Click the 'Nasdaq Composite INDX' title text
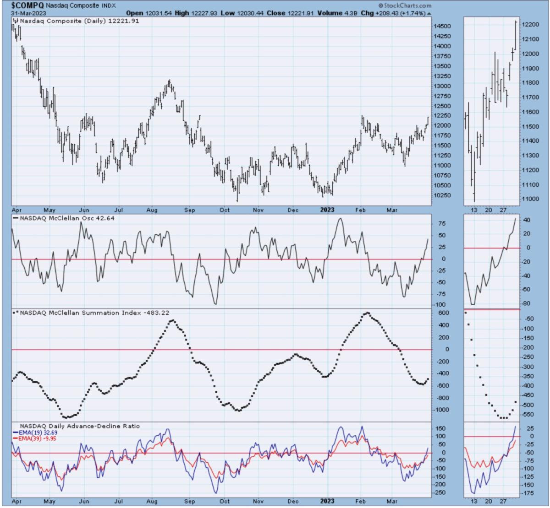This screenshot has height=508, width=550. click(x=80, y=5)
